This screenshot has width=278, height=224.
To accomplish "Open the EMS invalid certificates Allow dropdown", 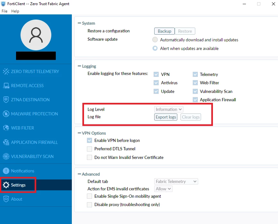I will [x=163, y=189].
